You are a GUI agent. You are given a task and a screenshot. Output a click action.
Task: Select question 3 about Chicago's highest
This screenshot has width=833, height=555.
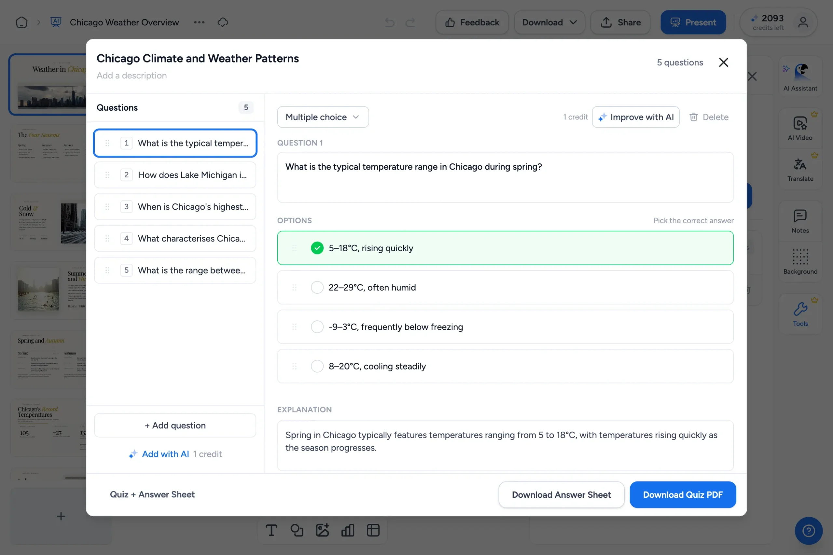[175, 207]
